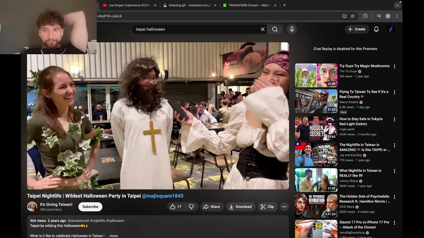This screenshot has width=424, height=238.
Task: Open Chrome three-dot menu
Action: [x=397, y=16]
